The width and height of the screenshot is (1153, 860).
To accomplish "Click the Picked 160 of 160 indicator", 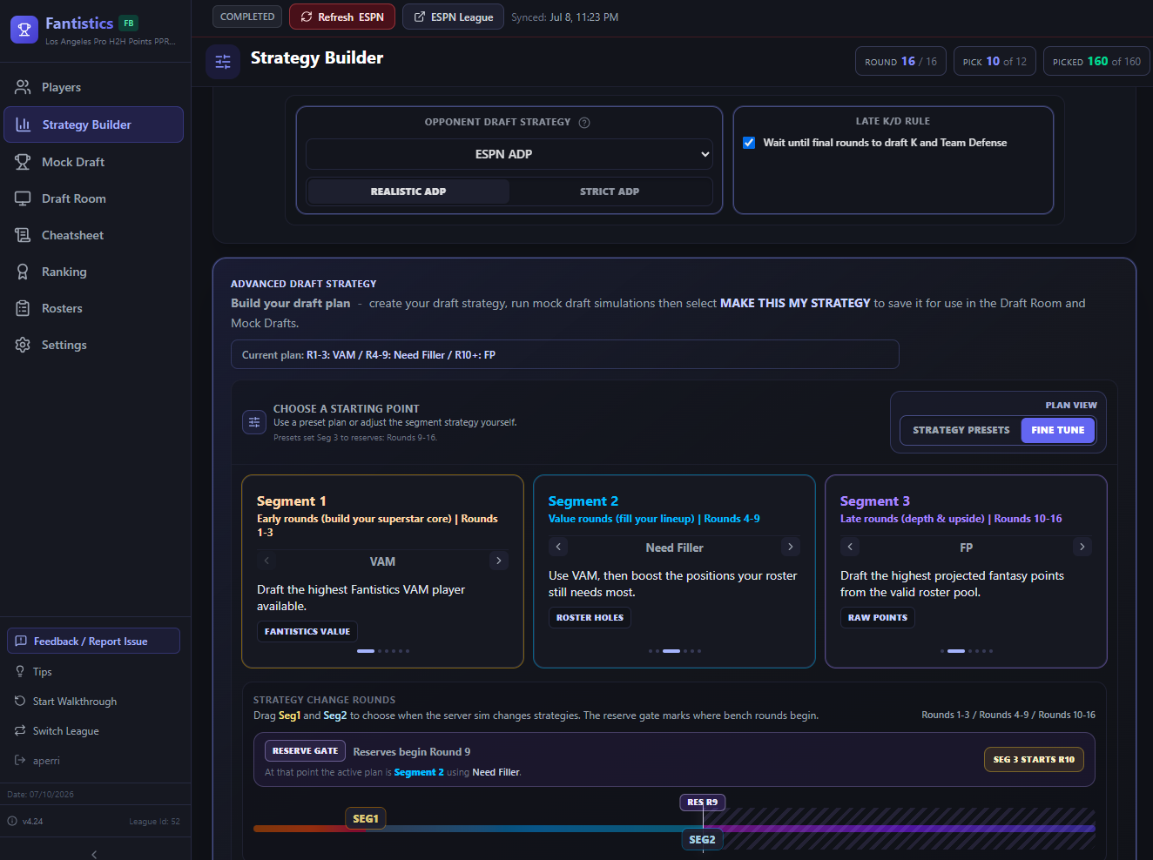I will pyautogui.click(x=1096, y=61).
